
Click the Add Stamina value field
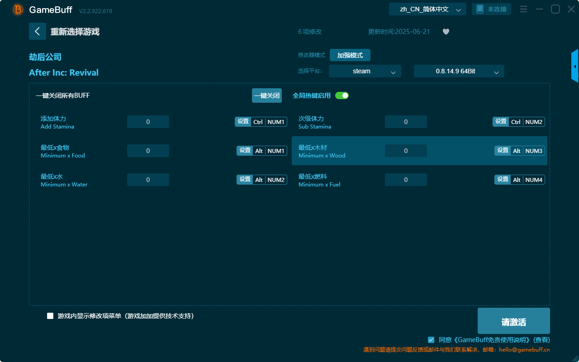(148, 121)
